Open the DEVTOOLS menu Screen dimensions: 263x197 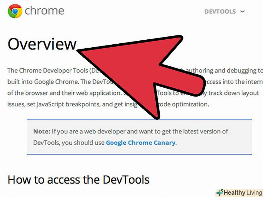tap(220, 12)
